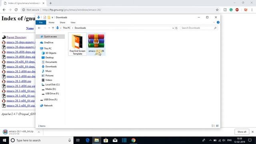Select OneDrive in navigation pane
Viewport: 256px width, 144px height.
(x=48, y=42)
